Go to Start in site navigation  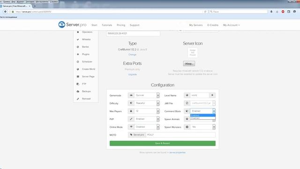pyautogui.click(x=94, y=25)
